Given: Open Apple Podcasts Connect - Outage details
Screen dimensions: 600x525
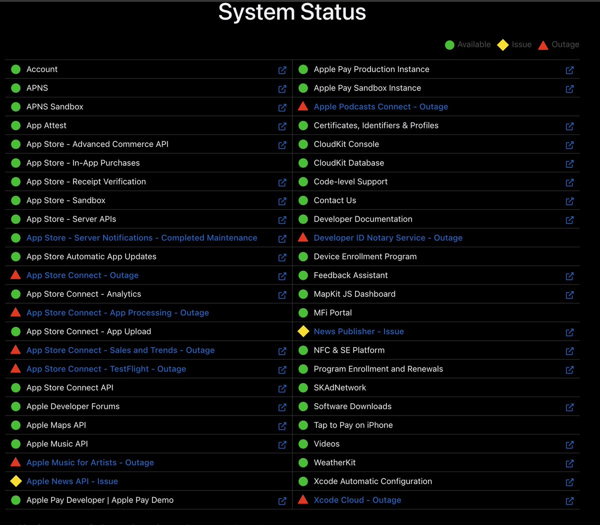Looking at the screenshot, I should tap(381, 106).
